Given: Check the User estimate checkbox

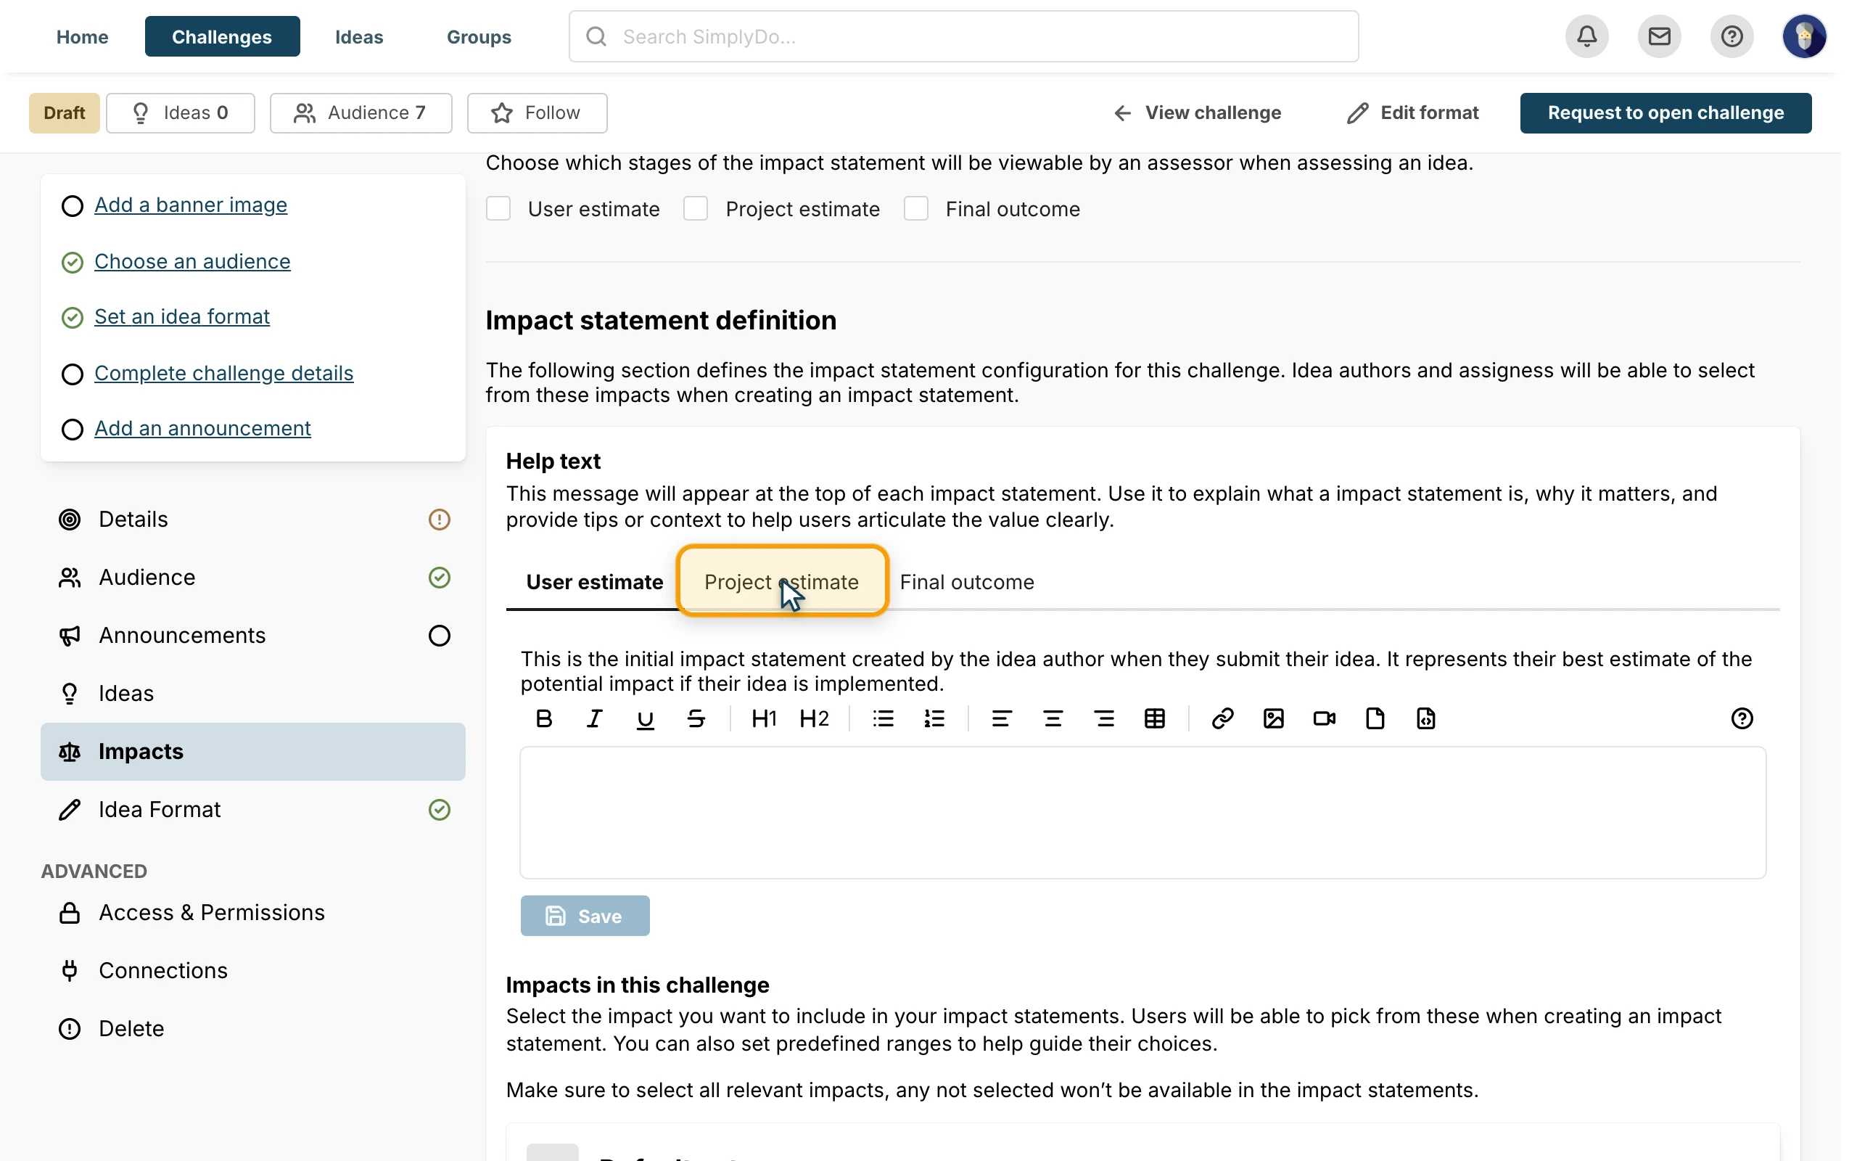Looking at the screenshot, I should pos(498,209).
